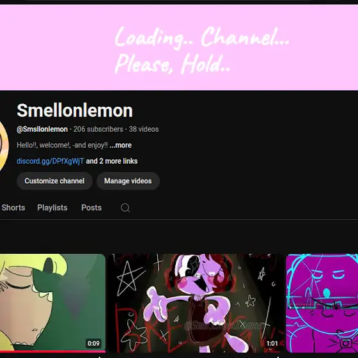Click the 1:01 duration badge
This screenshot has width=358, height=358.
272,343
